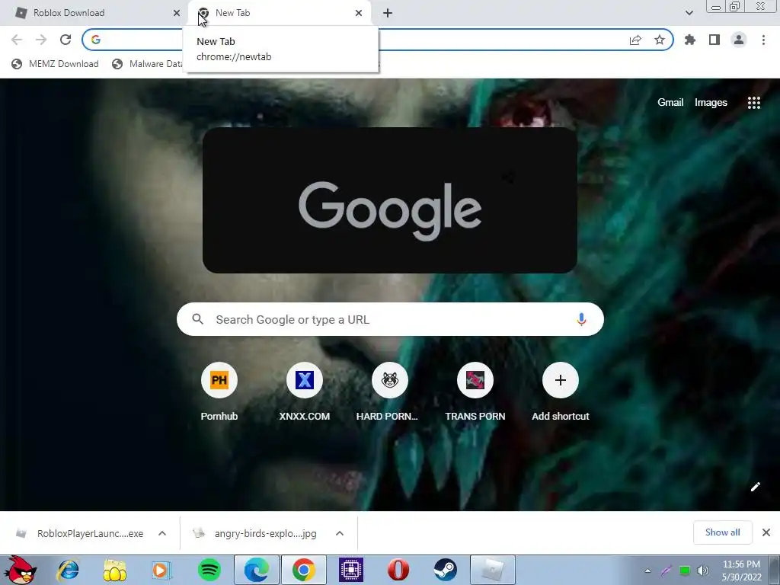Open Chrome's three-dot menu
Image resolution: width=780 pixels, height=585 pixels.
point(763,40)
